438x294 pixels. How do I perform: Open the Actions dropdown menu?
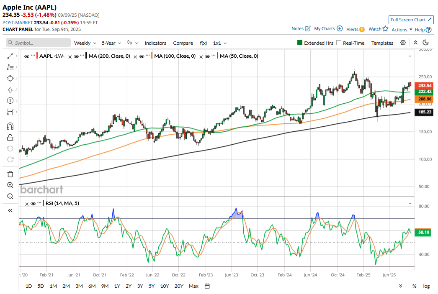point(402,30)
